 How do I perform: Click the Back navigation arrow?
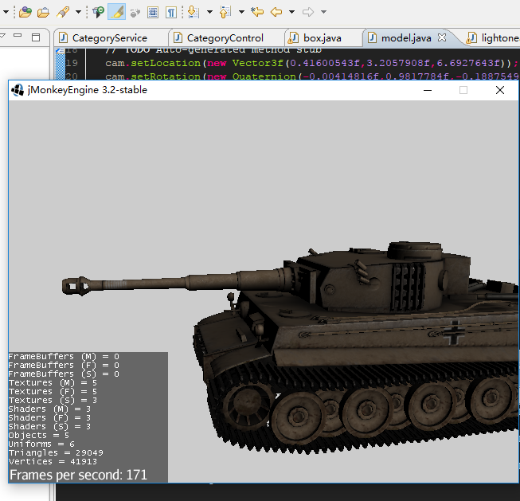click(x=276, y=12)
